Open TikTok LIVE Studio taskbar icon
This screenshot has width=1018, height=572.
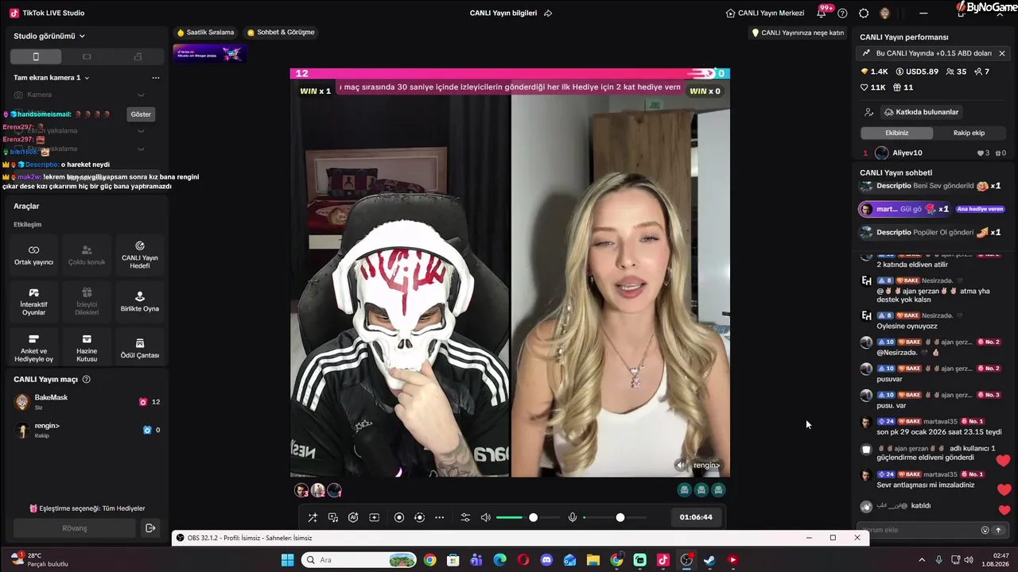[663, 560]
